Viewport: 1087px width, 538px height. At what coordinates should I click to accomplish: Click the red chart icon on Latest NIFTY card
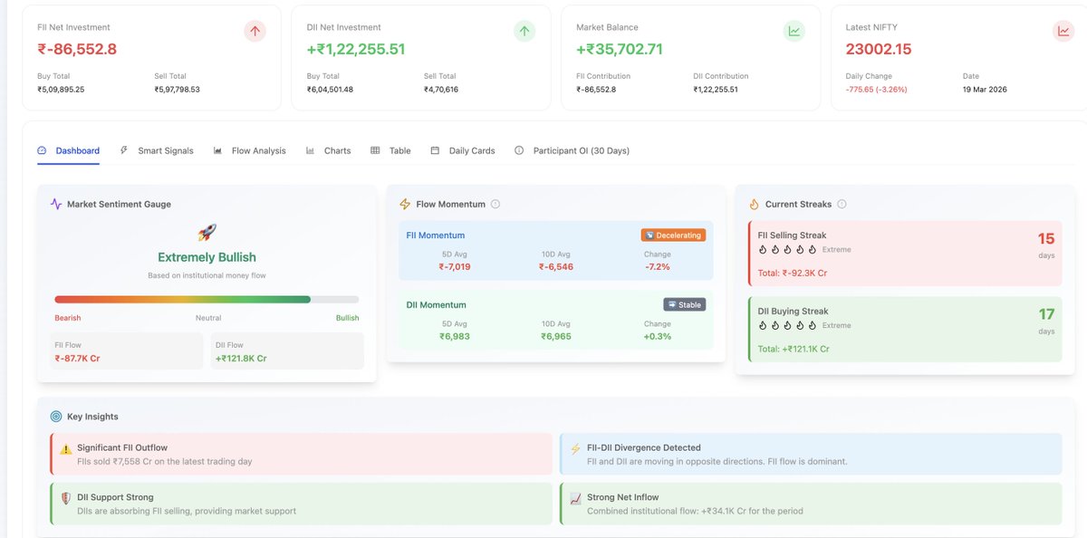coord(1063,31)
